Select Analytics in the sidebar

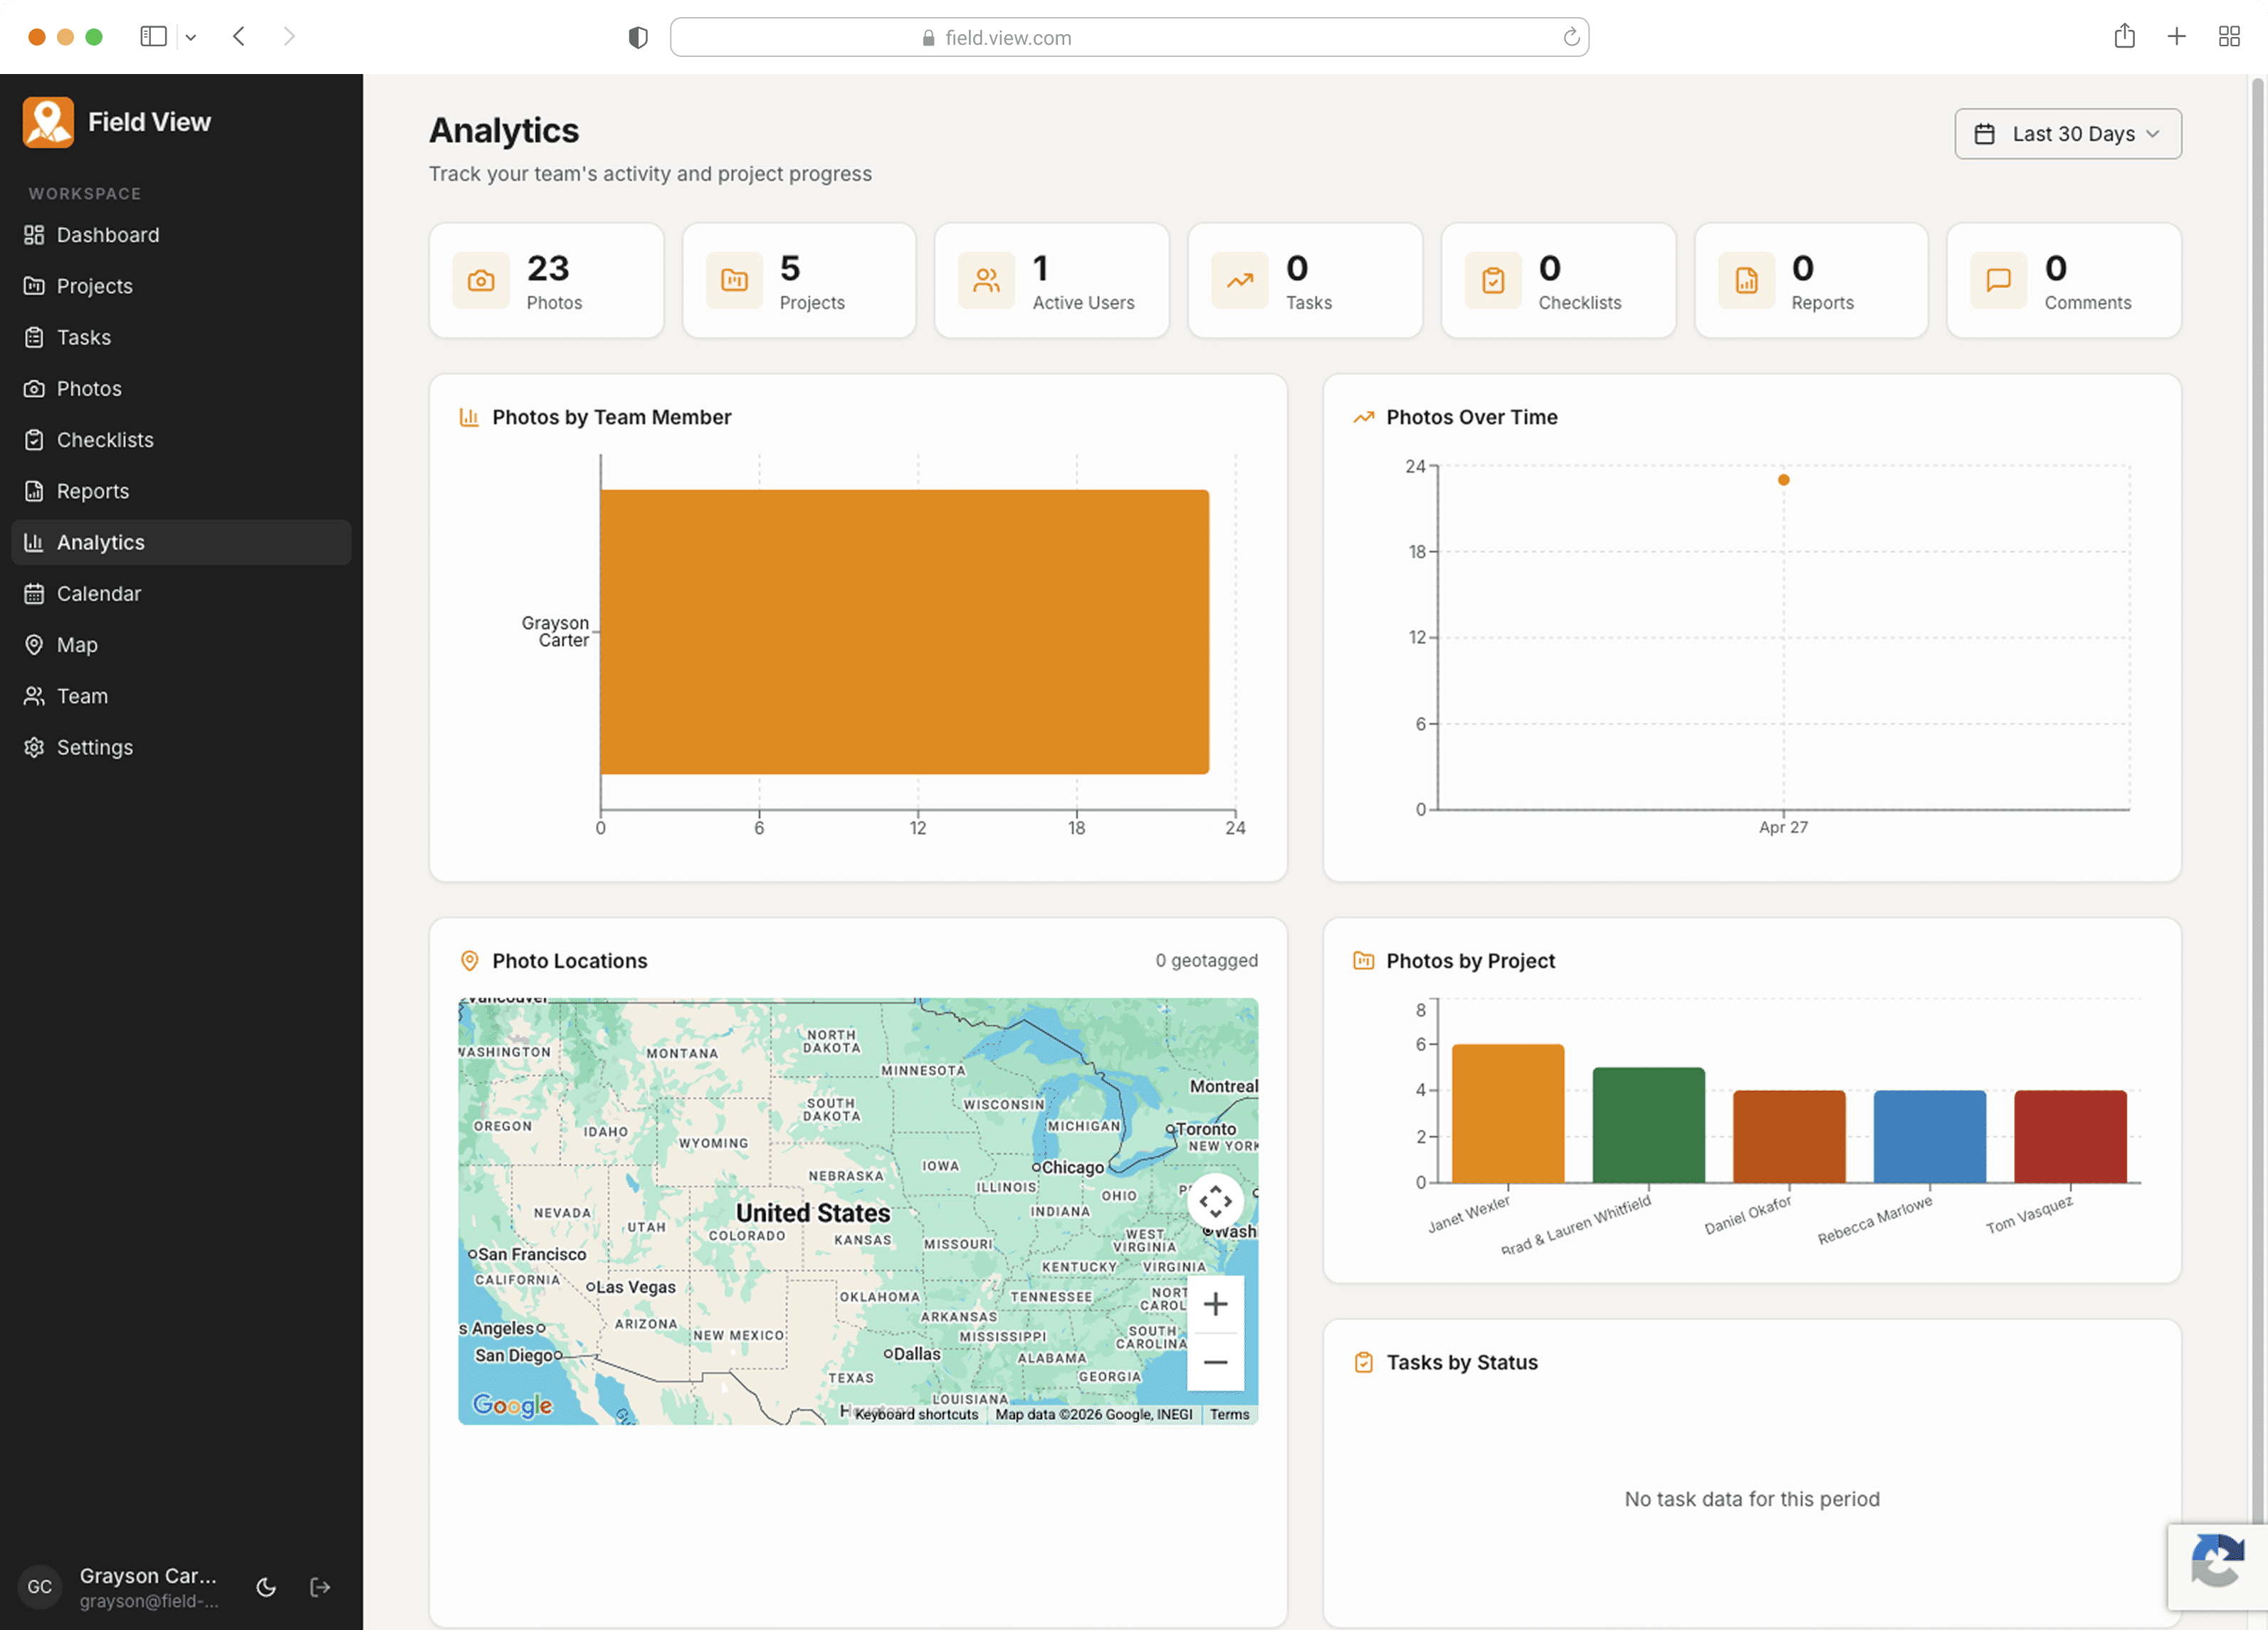pos(181,542)
